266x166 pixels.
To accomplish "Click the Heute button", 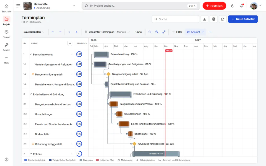I will click(138, 32).
